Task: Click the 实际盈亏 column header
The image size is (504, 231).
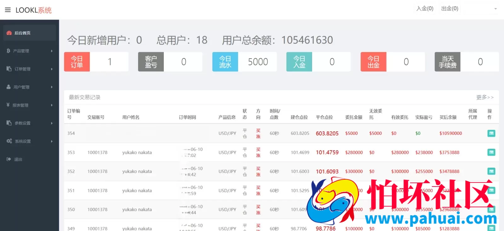Action: click(x=424, y=117)
